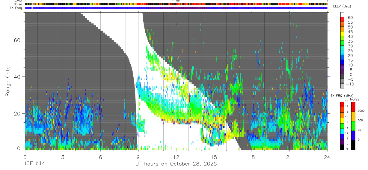Click the 'TX Freq' row label at top left
368x170 pixels.
click(16, 8)
